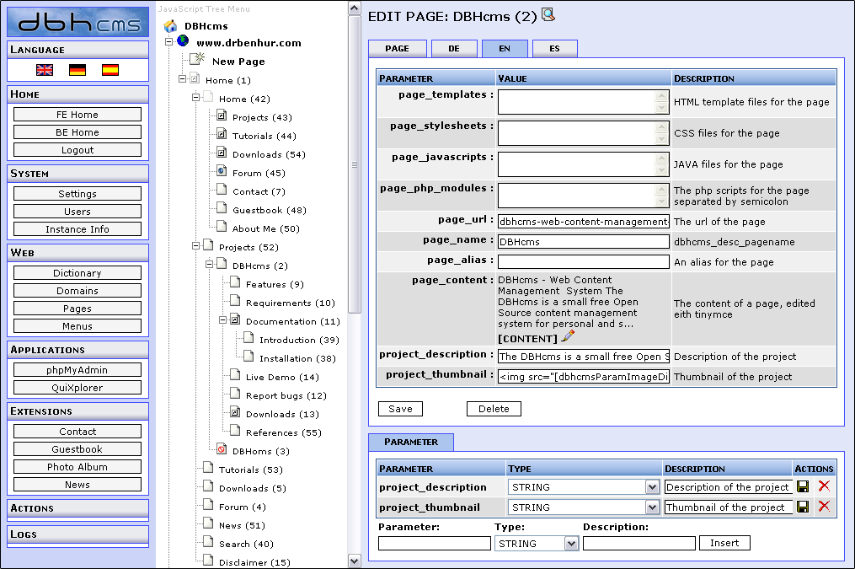This screenshot has height=569, width=855.
Task: Click the page icon beside Downloads (54)
Action: pyautogui.click(x=222, y=153)
